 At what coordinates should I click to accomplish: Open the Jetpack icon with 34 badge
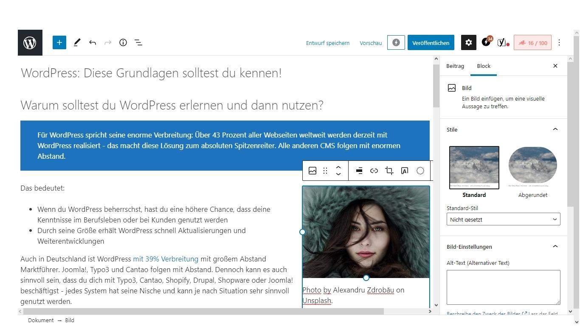(x=487, y=42)
